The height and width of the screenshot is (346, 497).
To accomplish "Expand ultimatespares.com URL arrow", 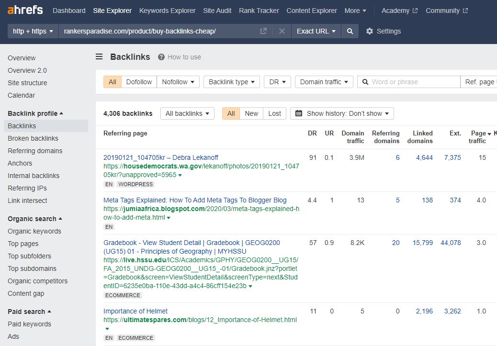I will [107, 329].
